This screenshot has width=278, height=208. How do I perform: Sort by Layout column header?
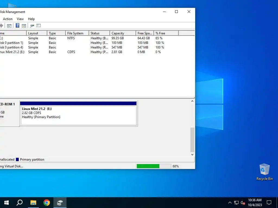click(x=37, y=33)
